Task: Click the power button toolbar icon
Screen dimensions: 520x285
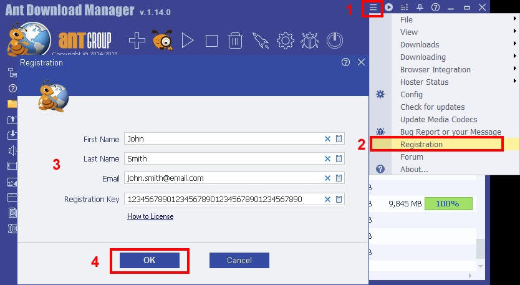Action: [x=334, y=41]
